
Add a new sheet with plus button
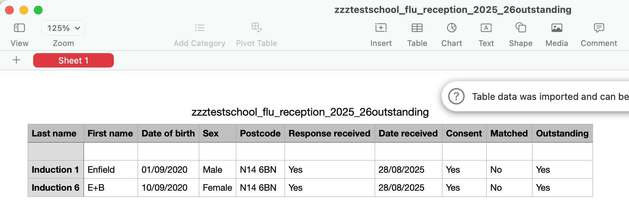[x=16, y=60]
